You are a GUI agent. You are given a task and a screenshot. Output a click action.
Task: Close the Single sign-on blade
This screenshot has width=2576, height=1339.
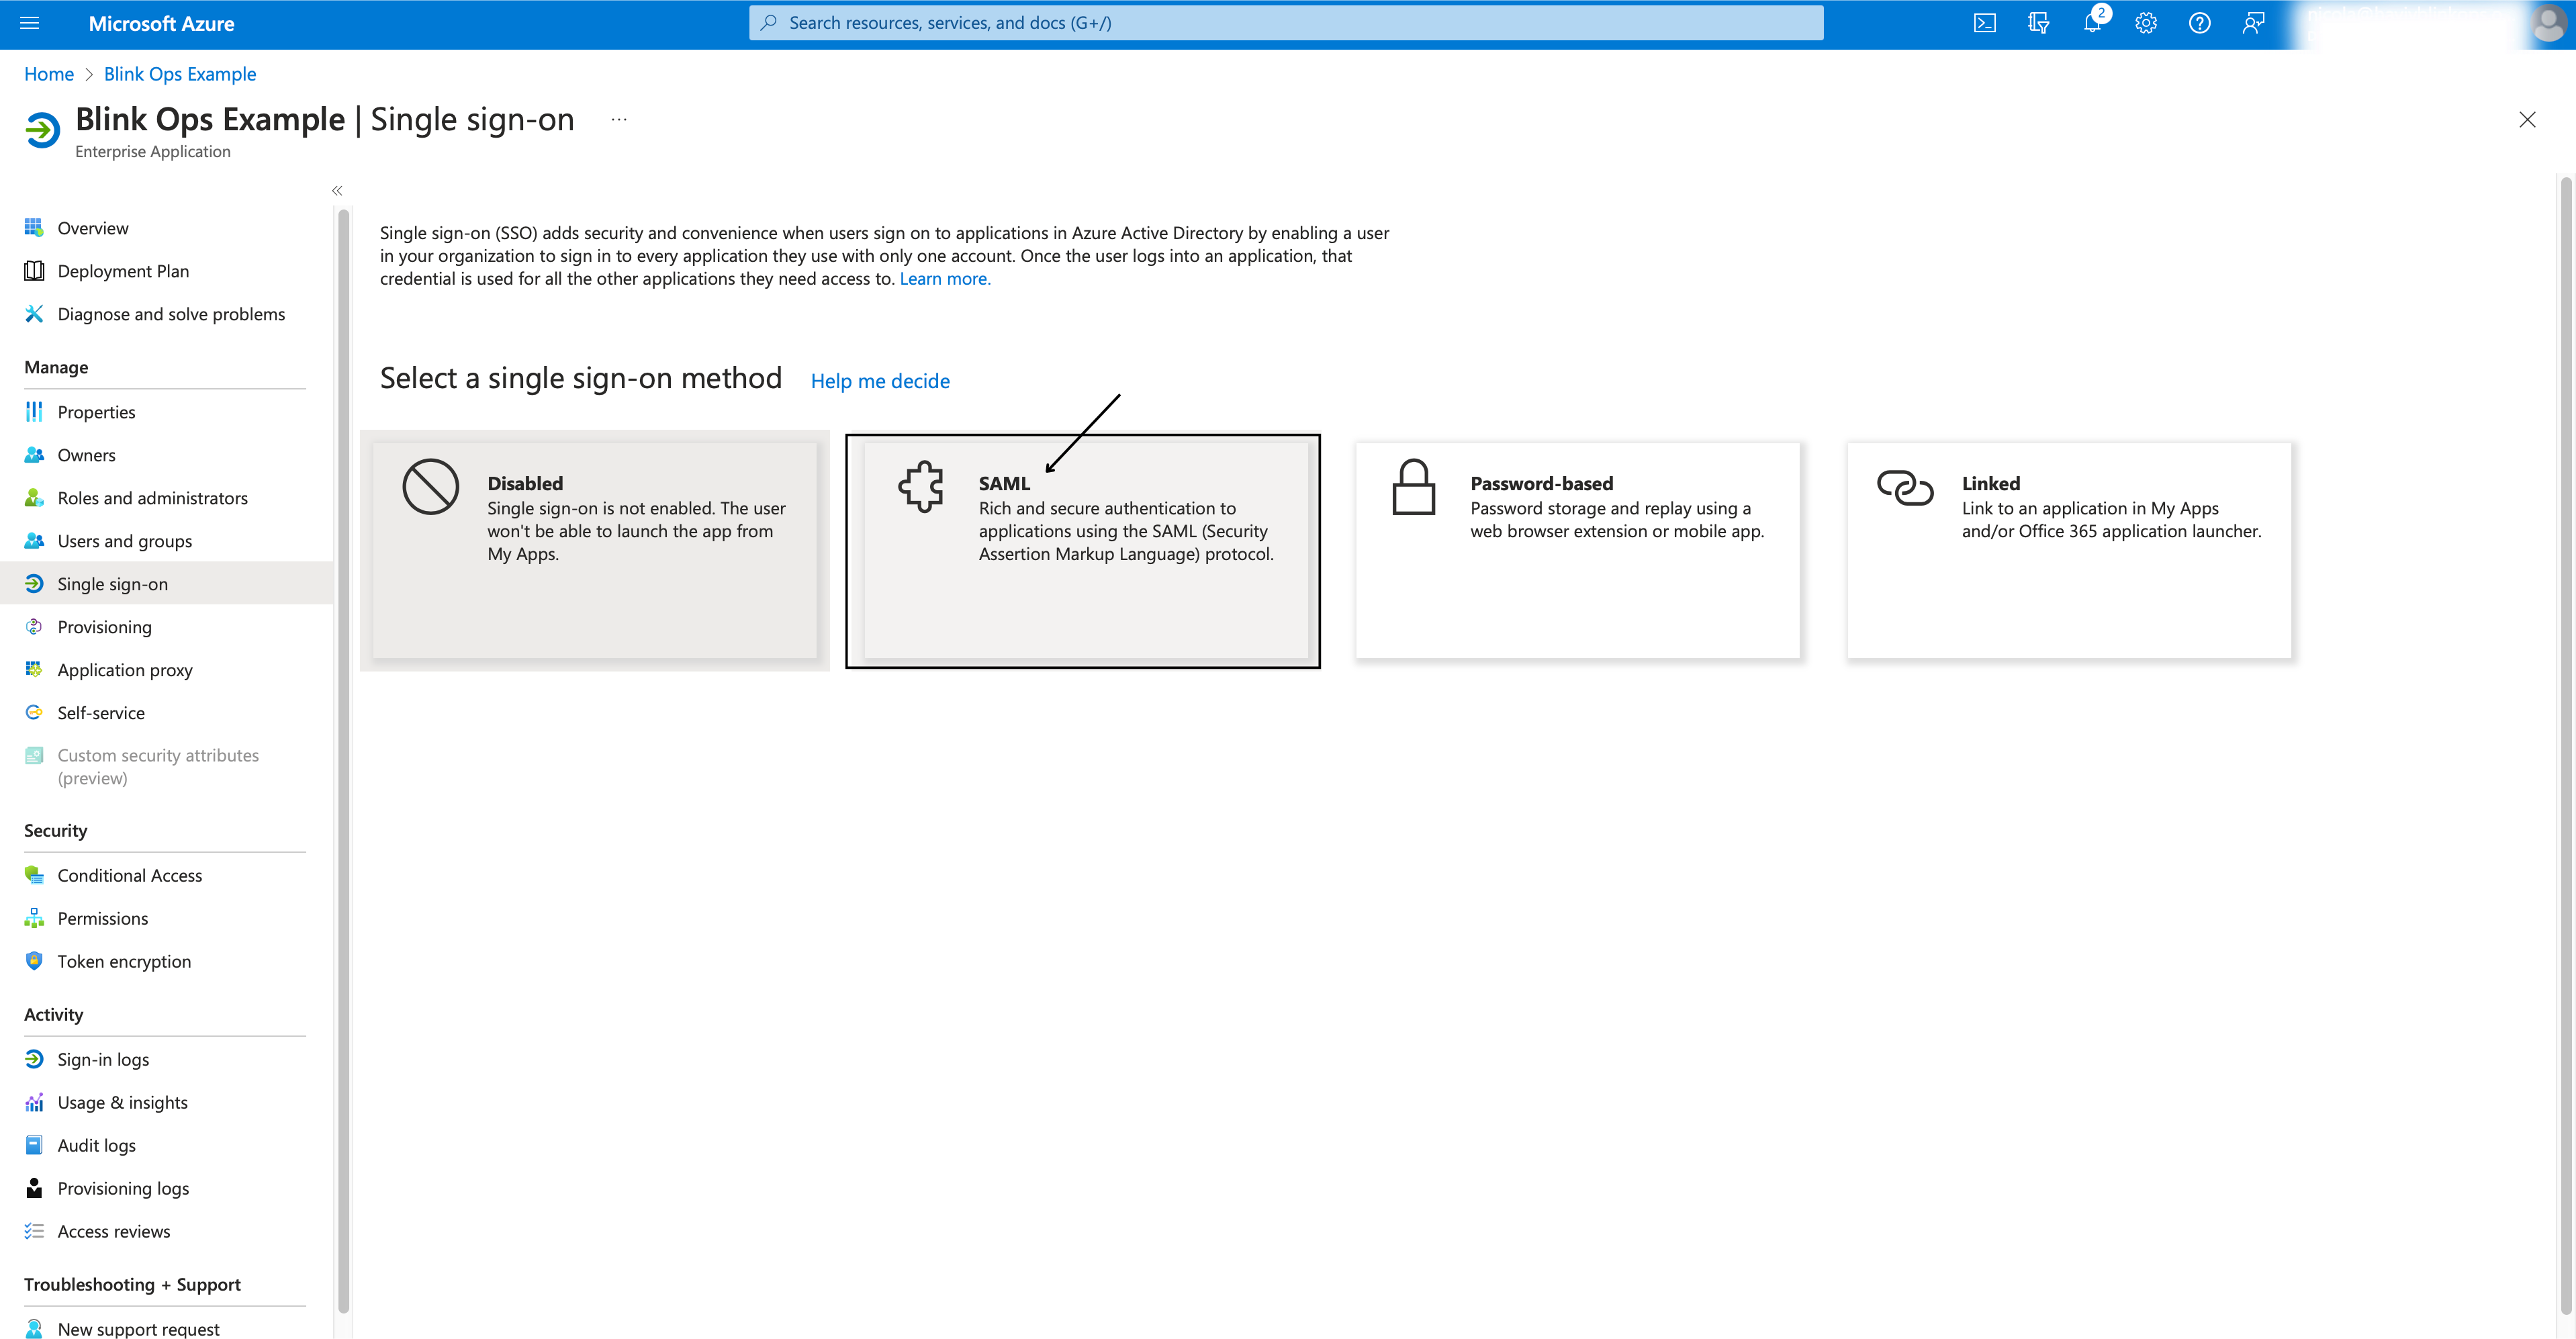[2527, 120]
